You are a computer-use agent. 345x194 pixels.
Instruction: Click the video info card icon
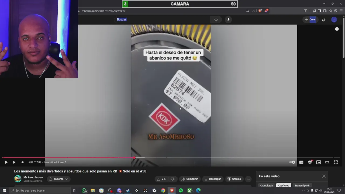pyautogui.click(x=337, y=29)
